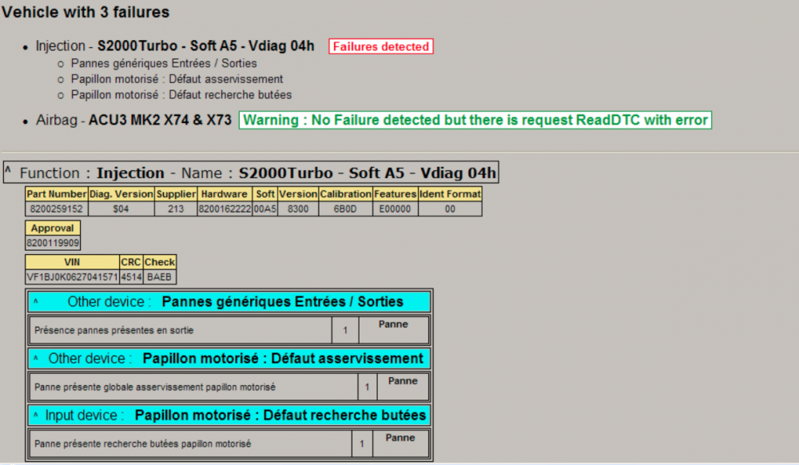799x465 pixels.
Task: Click the Calibration value 6B0D
Action: point(345,209)
